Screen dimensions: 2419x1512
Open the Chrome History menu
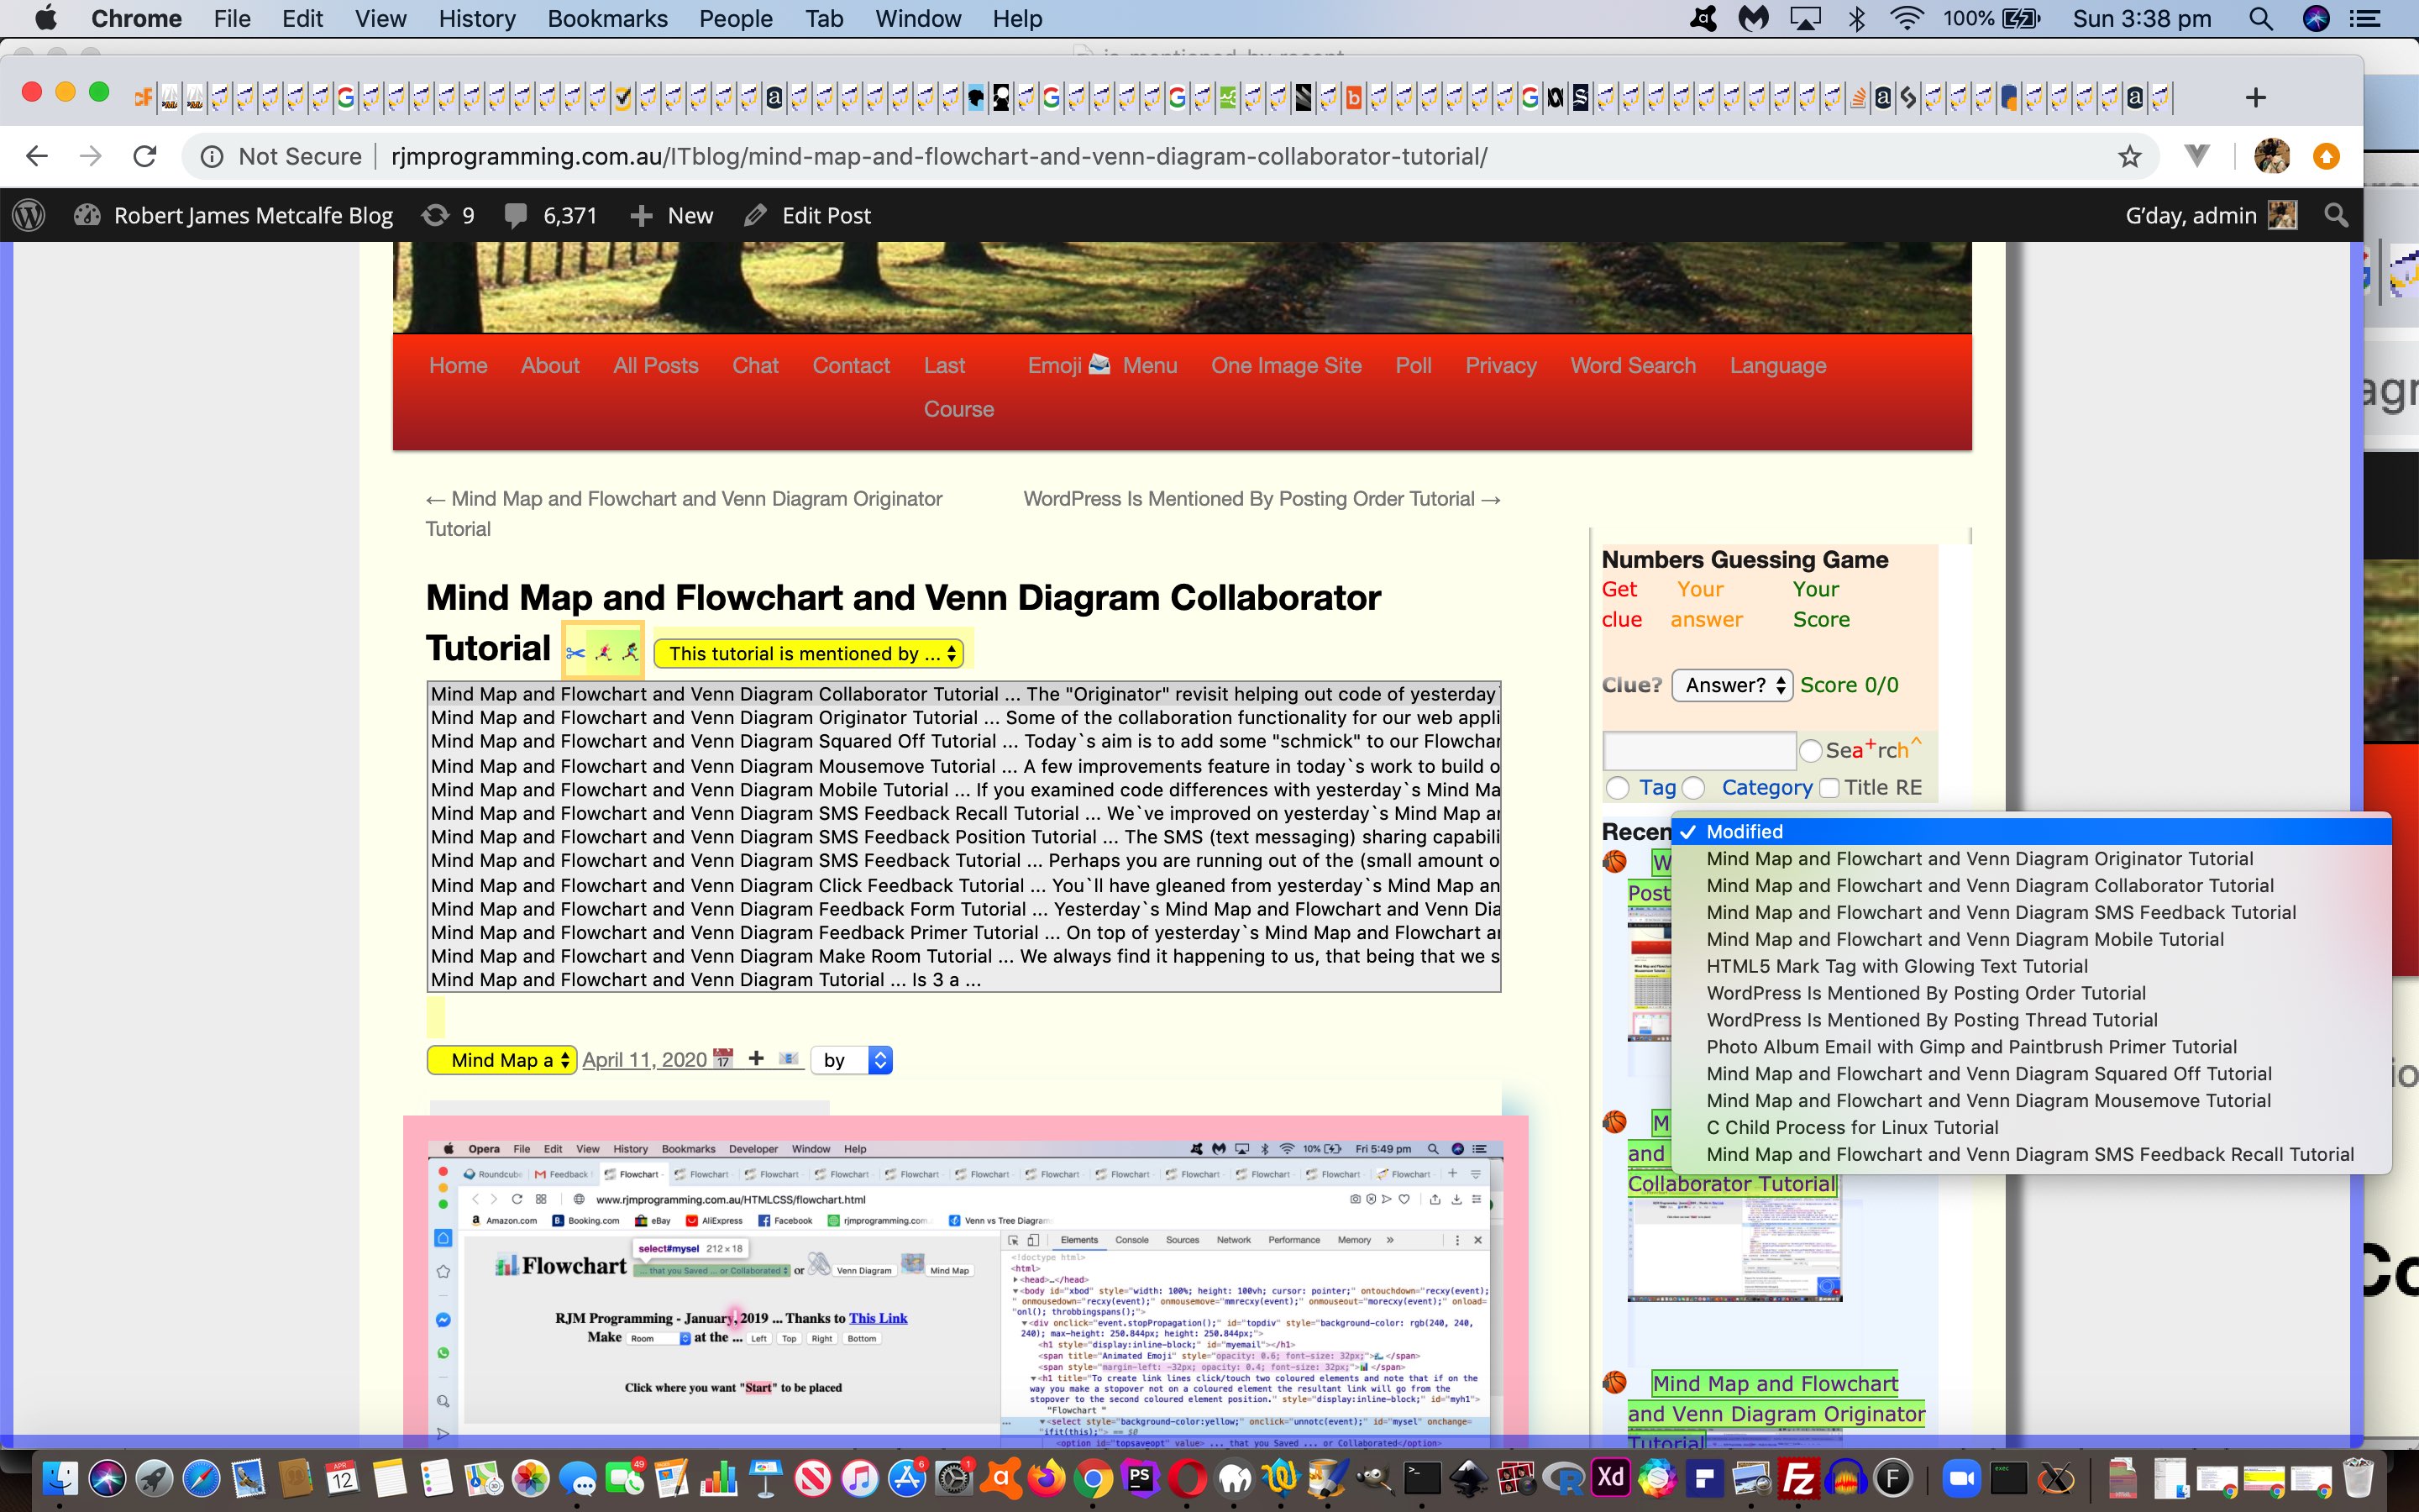coord(477,19)
